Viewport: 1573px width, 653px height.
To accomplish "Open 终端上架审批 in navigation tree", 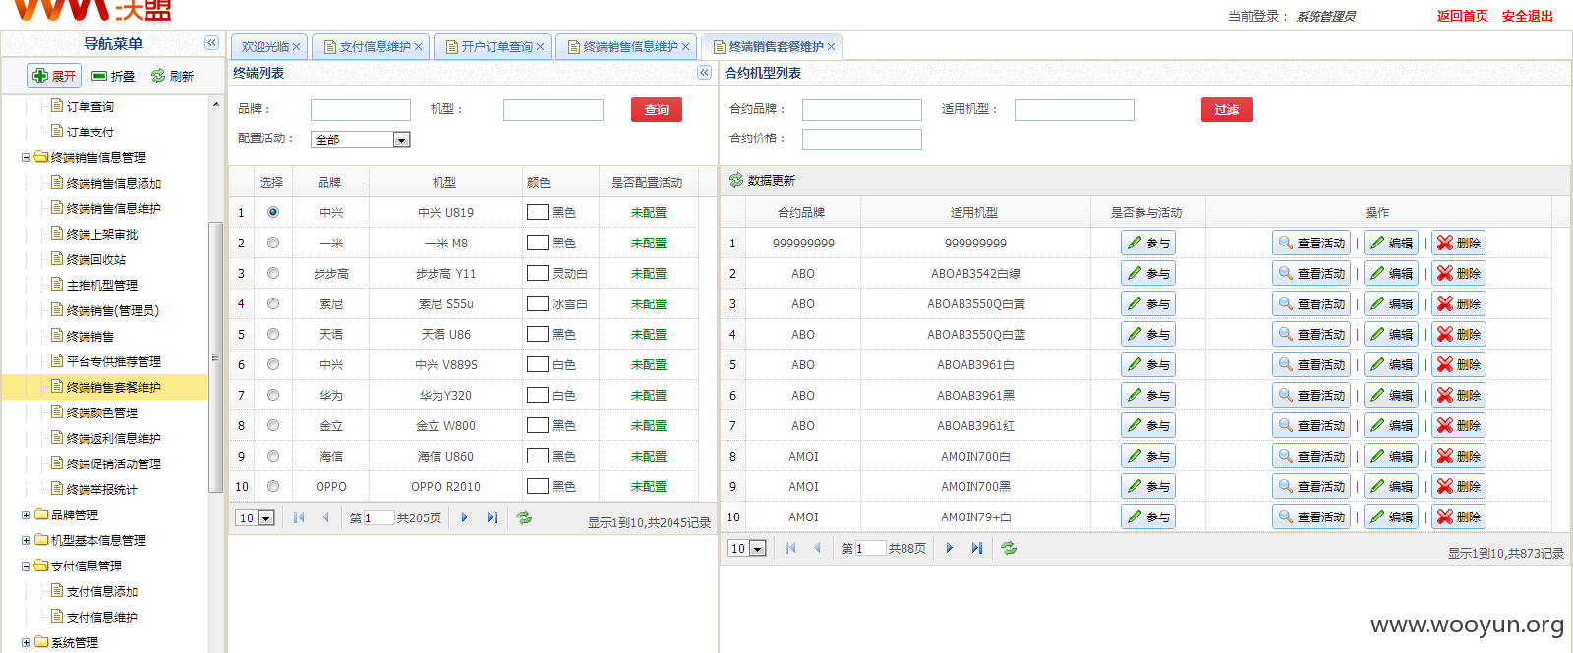I will coord(102,234).
